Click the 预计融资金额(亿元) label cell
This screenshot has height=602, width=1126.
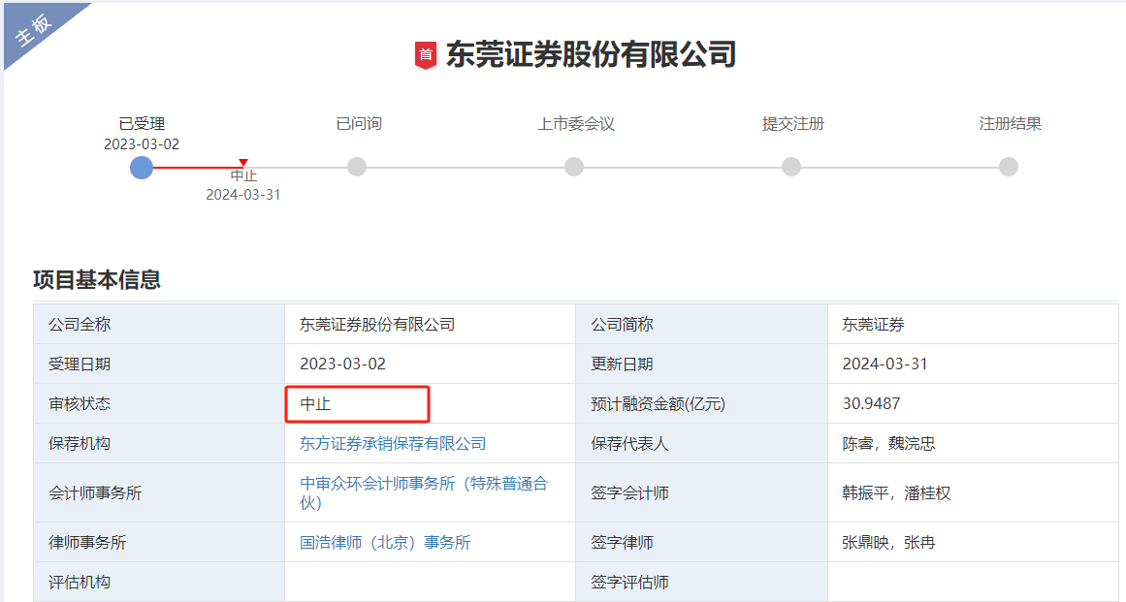pos(701,403)
